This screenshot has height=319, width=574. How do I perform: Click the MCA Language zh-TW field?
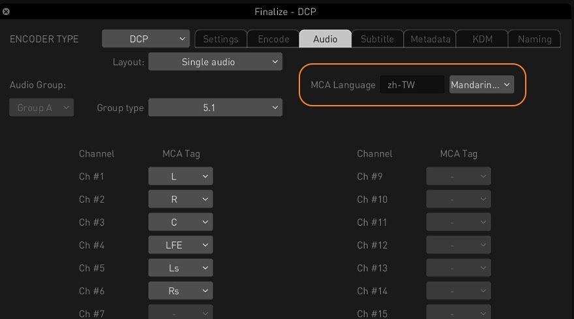coord(412,85)
